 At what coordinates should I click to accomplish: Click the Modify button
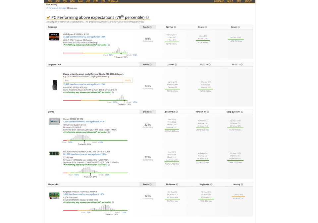point(128,81)
